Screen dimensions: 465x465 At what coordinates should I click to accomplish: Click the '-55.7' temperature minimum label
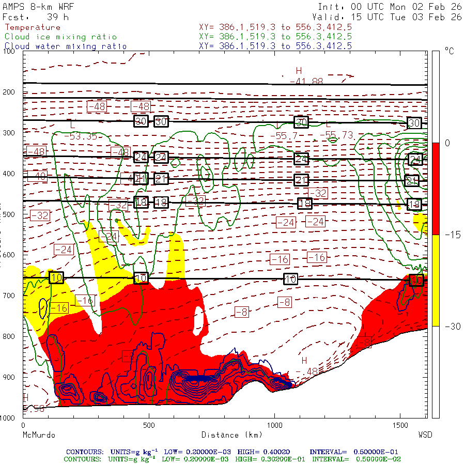284,136
